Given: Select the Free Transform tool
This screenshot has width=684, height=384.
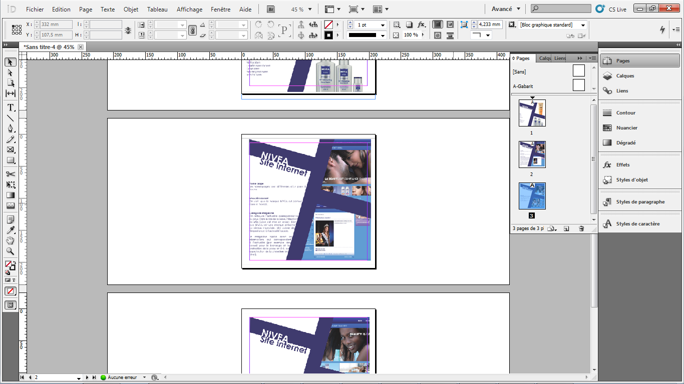Looking at the screenshot, I should [11, 184].
